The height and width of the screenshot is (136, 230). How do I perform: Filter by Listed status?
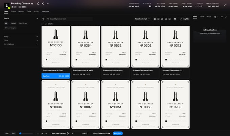tap(13, 23)
